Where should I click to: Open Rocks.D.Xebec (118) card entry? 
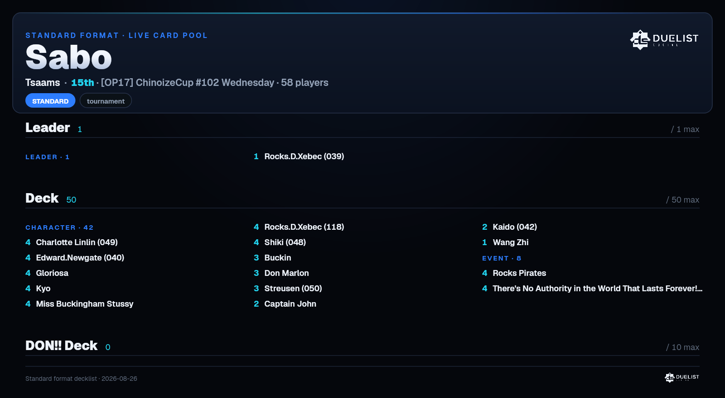[299, 227]
